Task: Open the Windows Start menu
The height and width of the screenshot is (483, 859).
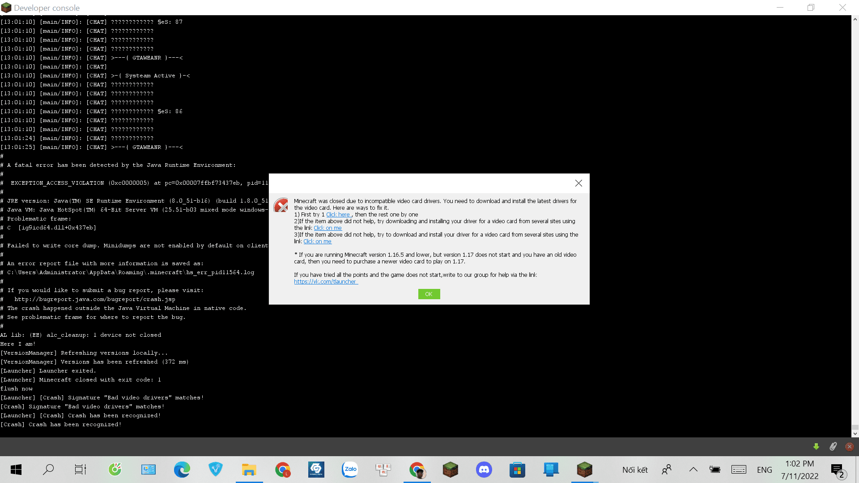Action: 16,470
